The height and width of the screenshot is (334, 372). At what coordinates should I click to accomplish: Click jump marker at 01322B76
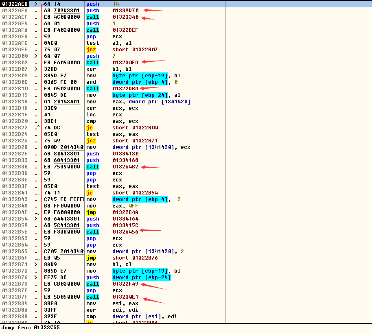coord(36,277)
